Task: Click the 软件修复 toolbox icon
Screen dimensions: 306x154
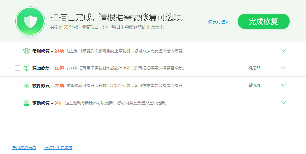Action: click(27, 86)
